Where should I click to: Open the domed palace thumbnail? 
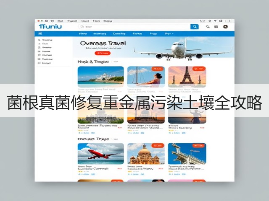pyautogui.click(x=146, y=154)
